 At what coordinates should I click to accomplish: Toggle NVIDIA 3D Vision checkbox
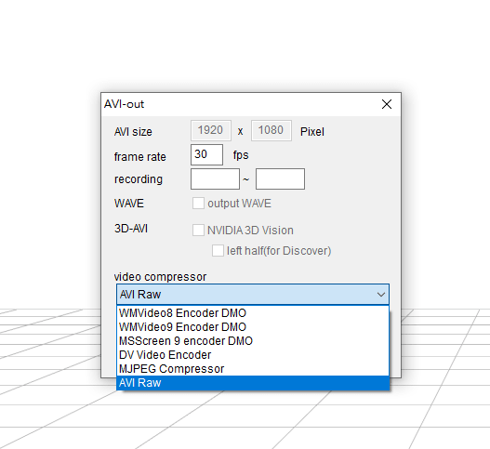[198, 230]
